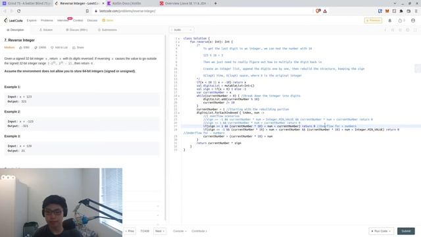Viewport: 421px width, 237px height.
Task: Switch to the Java SE 11 Overview tab
Action: 185,3
